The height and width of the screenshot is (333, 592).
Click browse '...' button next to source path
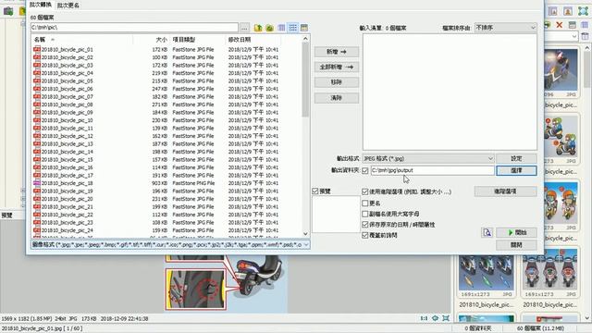(244, 28)
